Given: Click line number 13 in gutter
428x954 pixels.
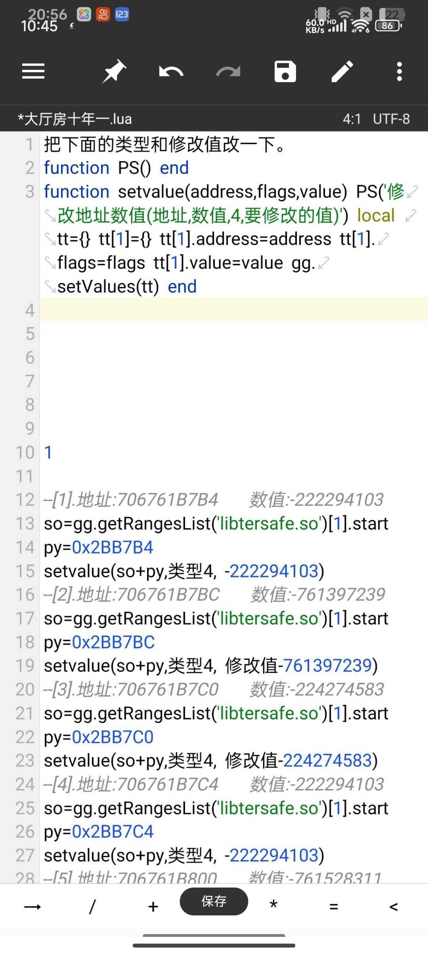Looking at the screenshot, I should point(25,523).
